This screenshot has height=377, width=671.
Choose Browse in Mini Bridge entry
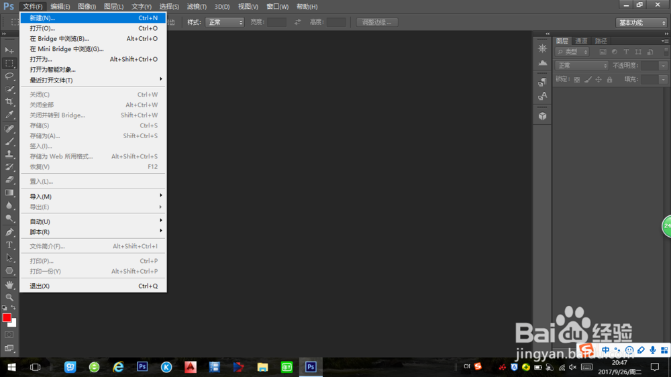point(93,49)
